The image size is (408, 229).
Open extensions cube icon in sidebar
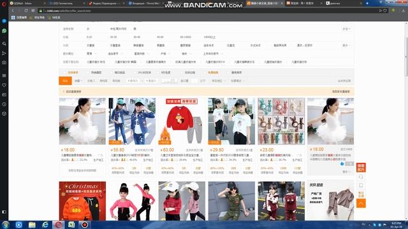[4, 114]
